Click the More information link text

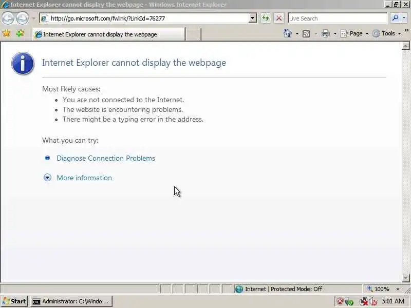(84, 178)
